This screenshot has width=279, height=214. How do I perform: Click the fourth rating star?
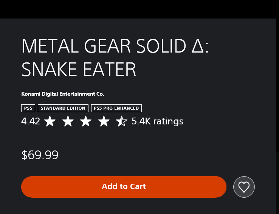tap(104, 121)
